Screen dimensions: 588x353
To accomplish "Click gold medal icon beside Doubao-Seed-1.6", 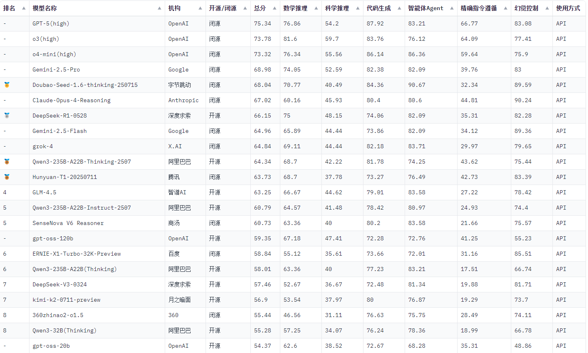I will click(x=7, y=85).
